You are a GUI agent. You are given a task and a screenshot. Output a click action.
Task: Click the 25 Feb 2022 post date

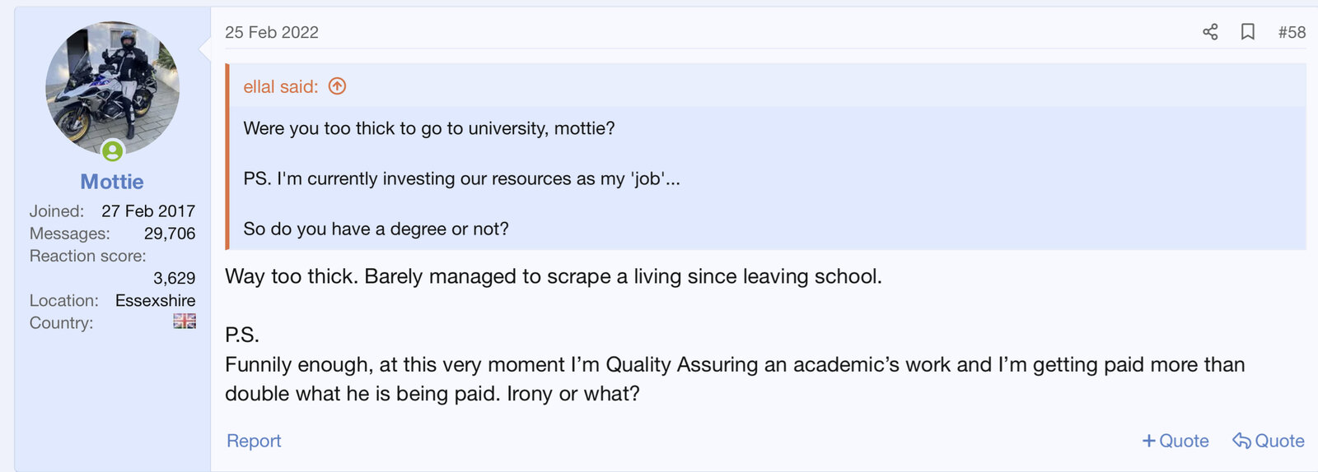272,32
